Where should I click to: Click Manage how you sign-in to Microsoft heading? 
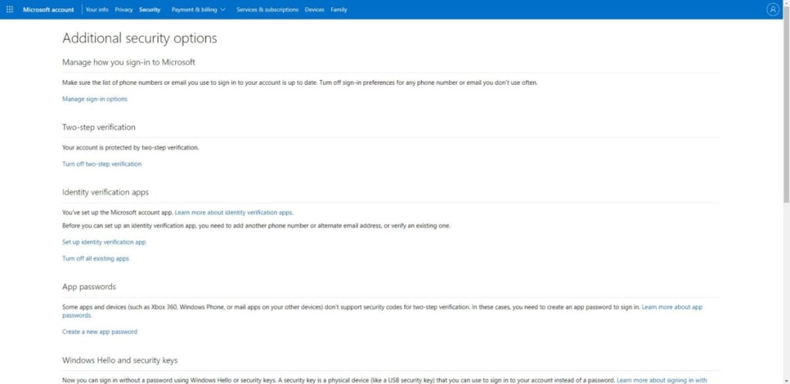coord(129,62)
